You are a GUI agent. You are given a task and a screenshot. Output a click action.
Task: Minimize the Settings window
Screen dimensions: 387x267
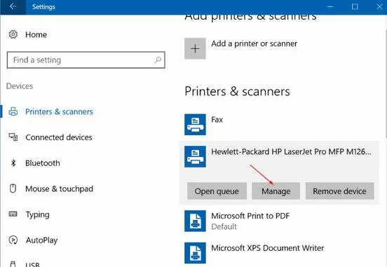click(330, 7)
